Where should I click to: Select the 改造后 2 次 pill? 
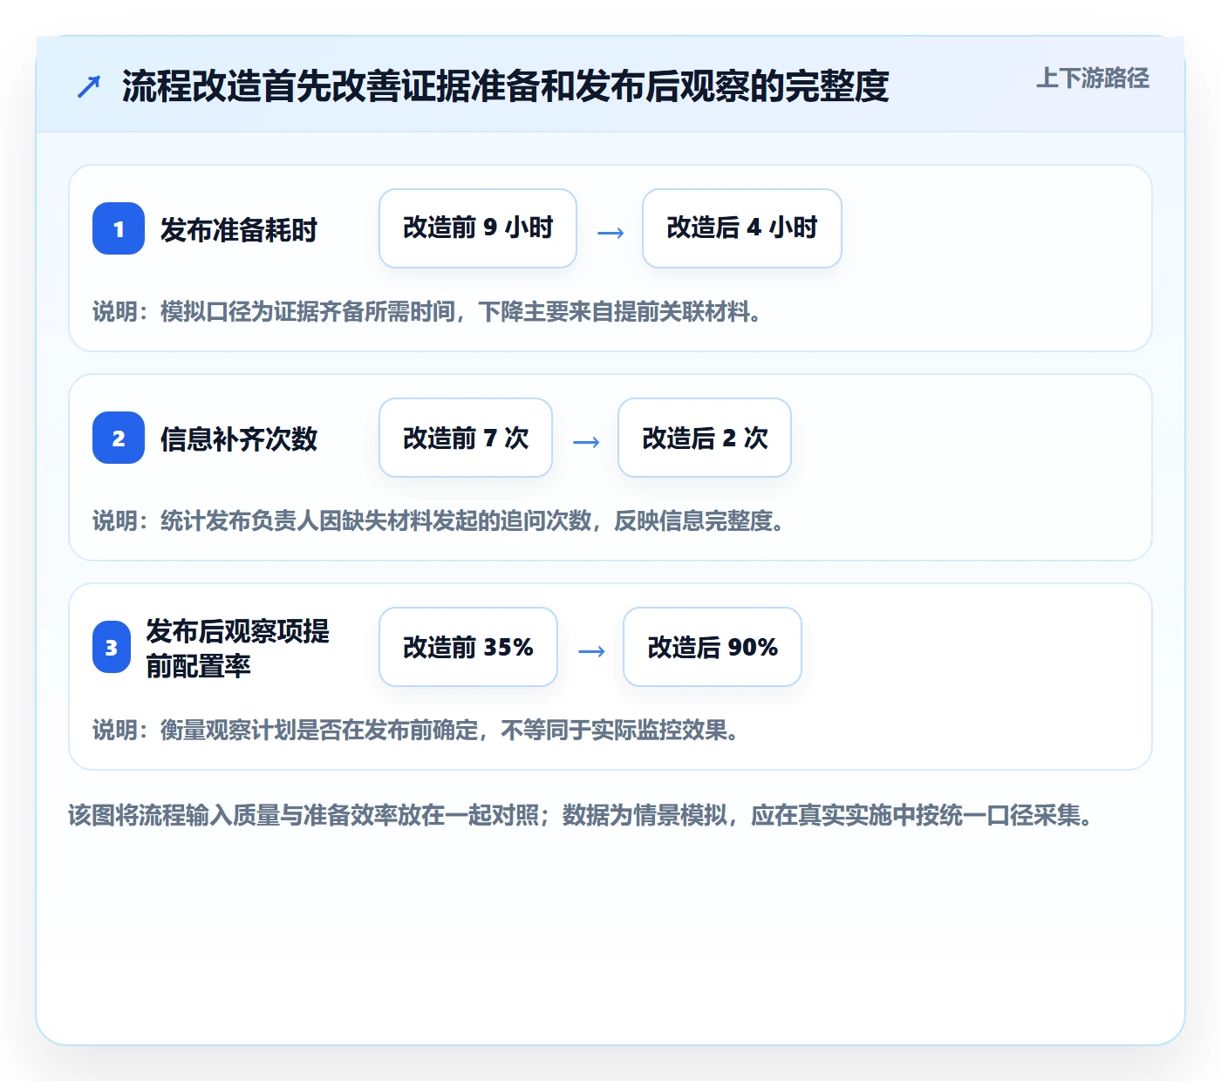[x=705, y=438]
